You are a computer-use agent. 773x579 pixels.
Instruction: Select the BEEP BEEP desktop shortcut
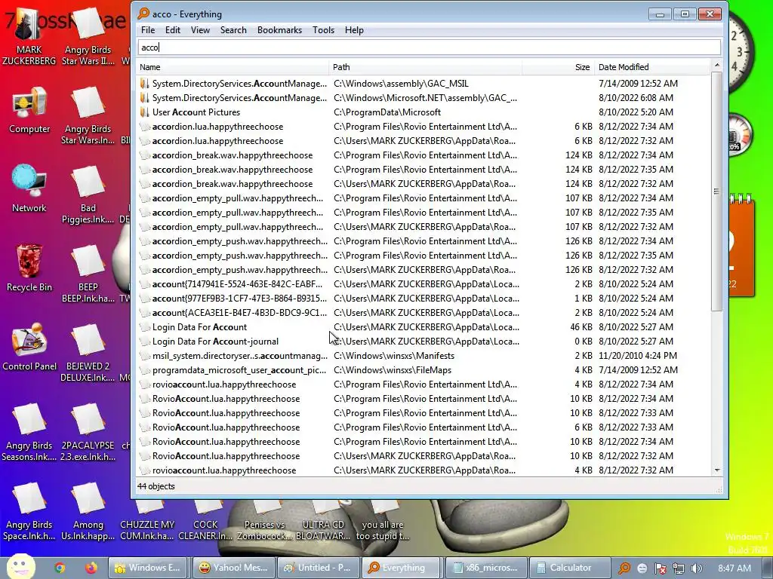pos(88,274)
